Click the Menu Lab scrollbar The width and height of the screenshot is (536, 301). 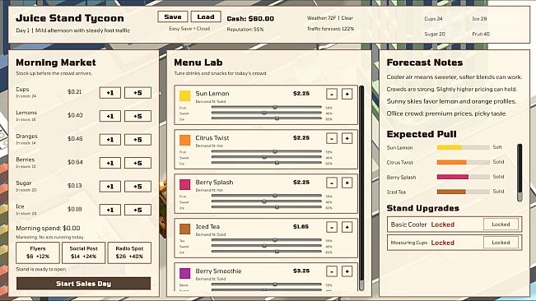pyautogui.click(x=361, y=188)
